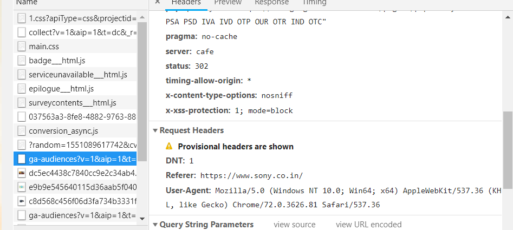The height and width of the screenshot is (230, 513).
Task: Click the file icon beside serviceunavailable__html.js
Action: click(x=22, y=75)
